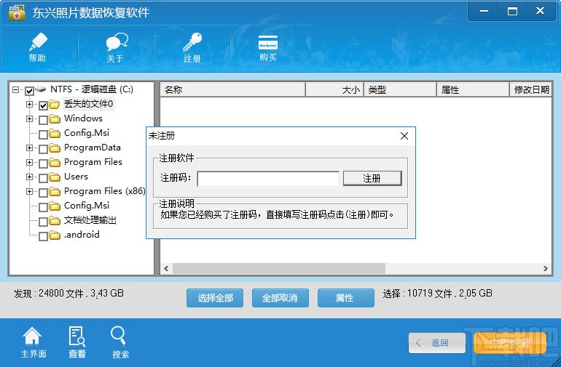Click the horizontal scrollbar thumb
This screenshot has width=561, height=367.
click(279, 268)
